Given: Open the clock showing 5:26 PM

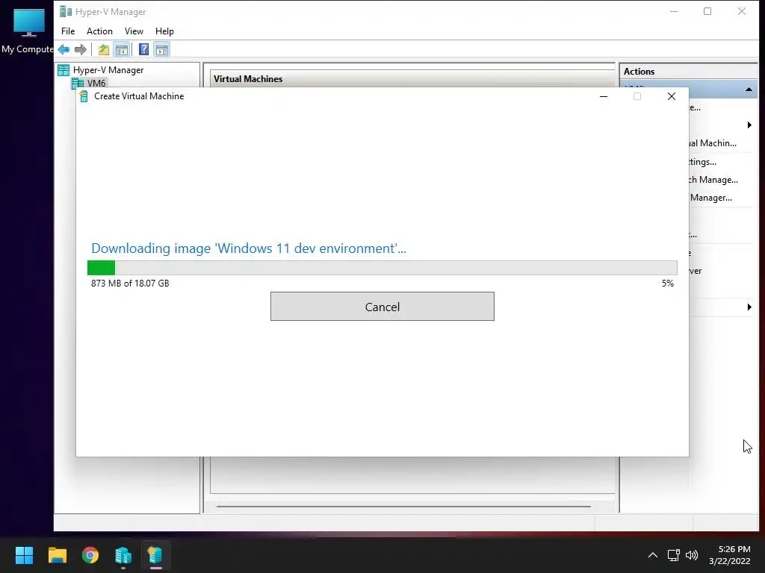Looking at the screenshot, I should pos(729,555).
